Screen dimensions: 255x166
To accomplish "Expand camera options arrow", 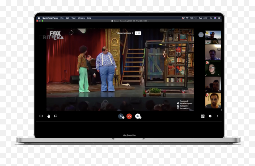I will 140,118.
